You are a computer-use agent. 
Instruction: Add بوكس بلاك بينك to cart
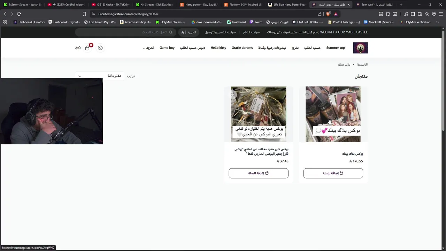click(x=333, y=173)
